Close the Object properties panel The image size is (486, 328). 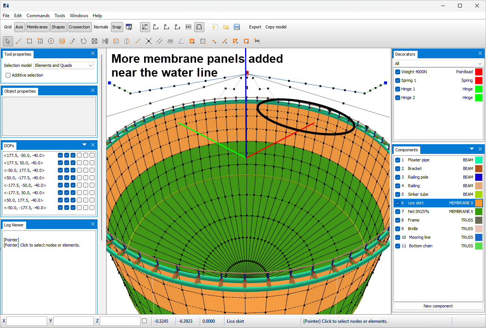point(93,90)
